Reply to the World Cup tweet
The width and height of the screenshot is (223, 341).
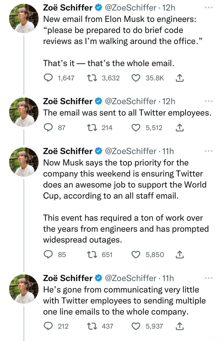click(x=48, y=254)
